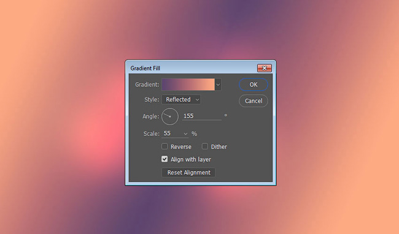Cancel the Gradient Fill dialog
399x234 pixels.
coord(253,100)
